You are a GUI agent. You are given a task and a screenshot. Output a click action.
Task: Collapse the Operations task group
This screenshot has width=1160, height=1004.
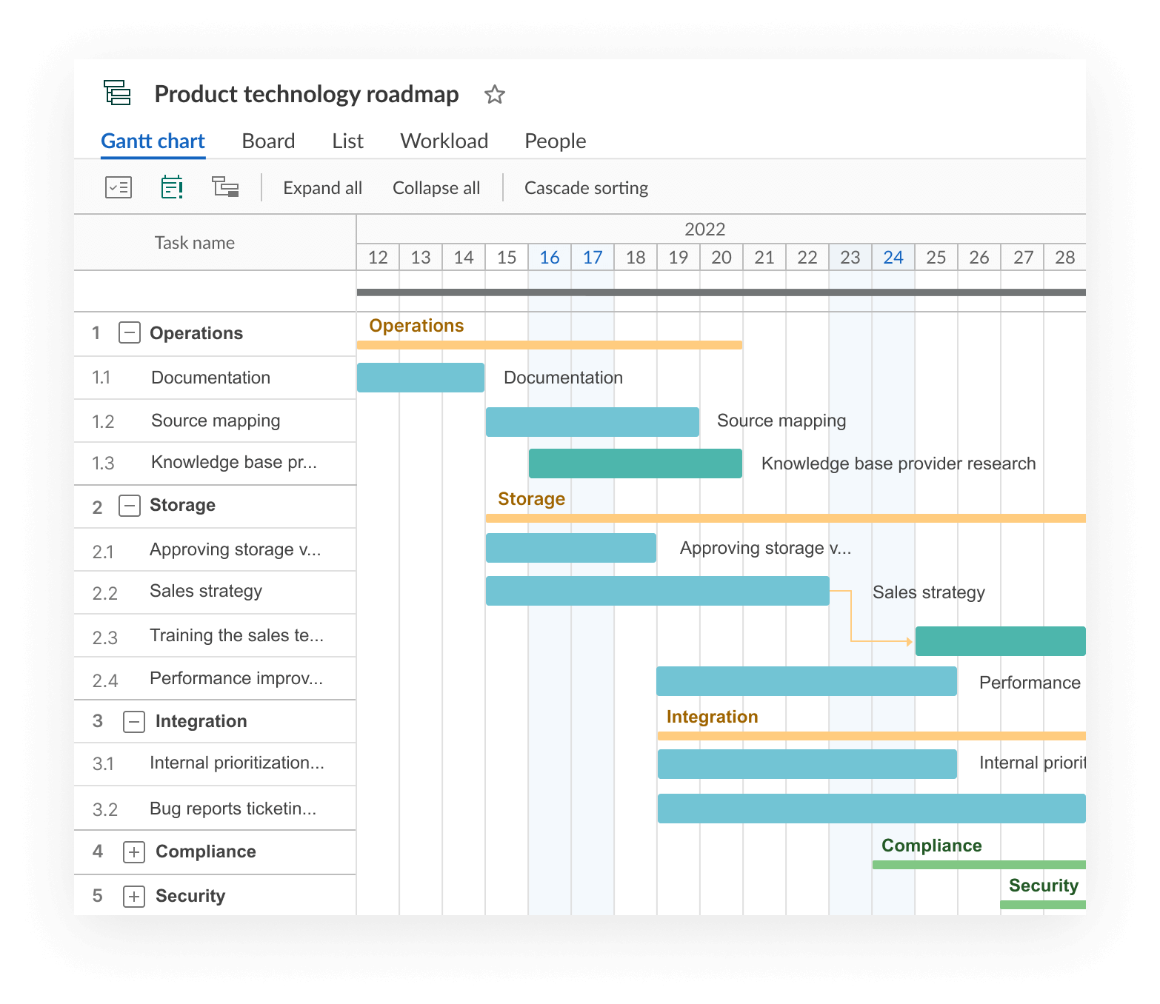click(x=130, y=333)
